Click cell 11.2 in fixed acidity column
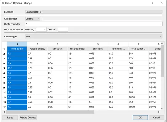 pyautogui.click(x=17, y=68)
